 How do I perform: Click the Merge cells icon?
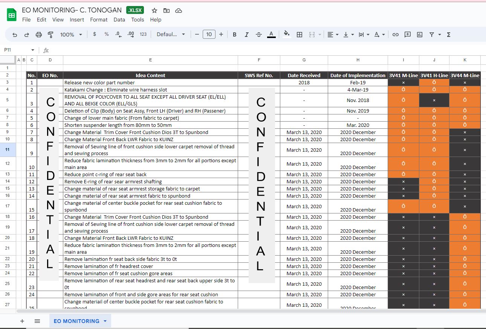[312, 35]
